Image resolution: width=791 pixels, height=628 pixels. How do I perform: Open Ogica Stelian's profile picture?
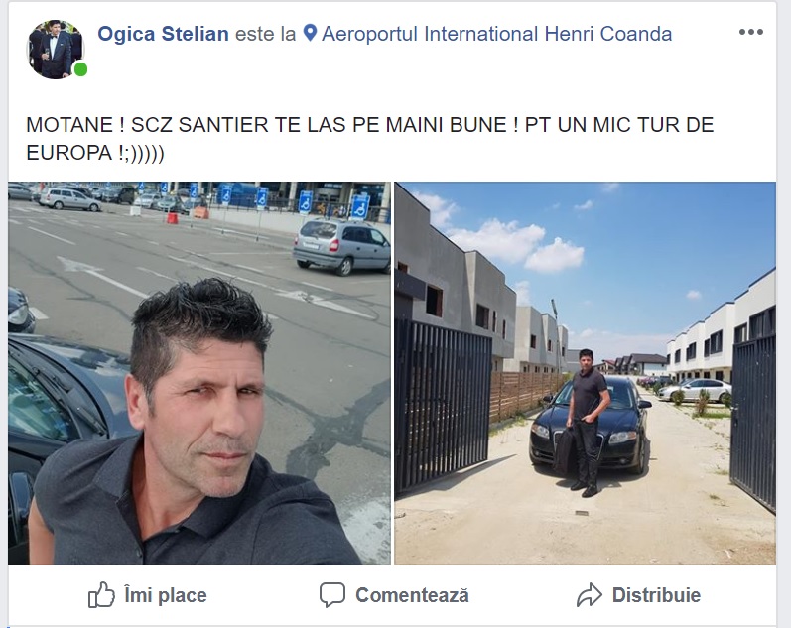55,50
